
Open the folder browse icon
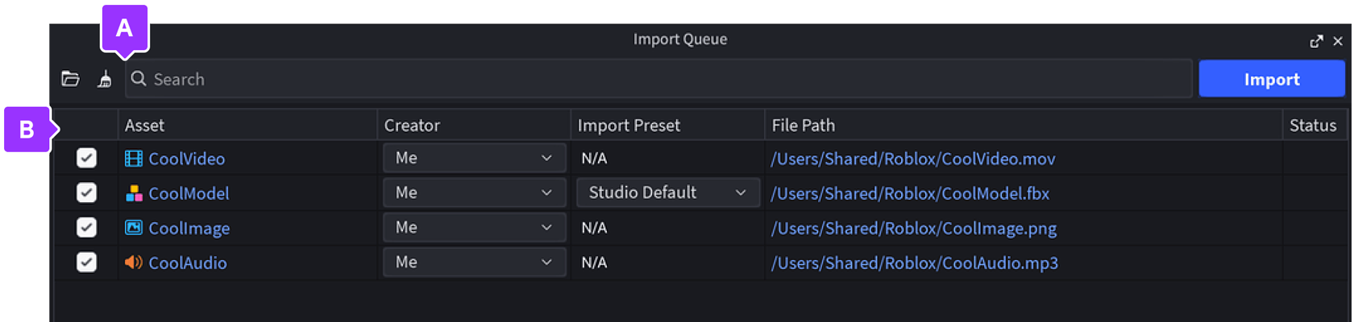point(70,79)
